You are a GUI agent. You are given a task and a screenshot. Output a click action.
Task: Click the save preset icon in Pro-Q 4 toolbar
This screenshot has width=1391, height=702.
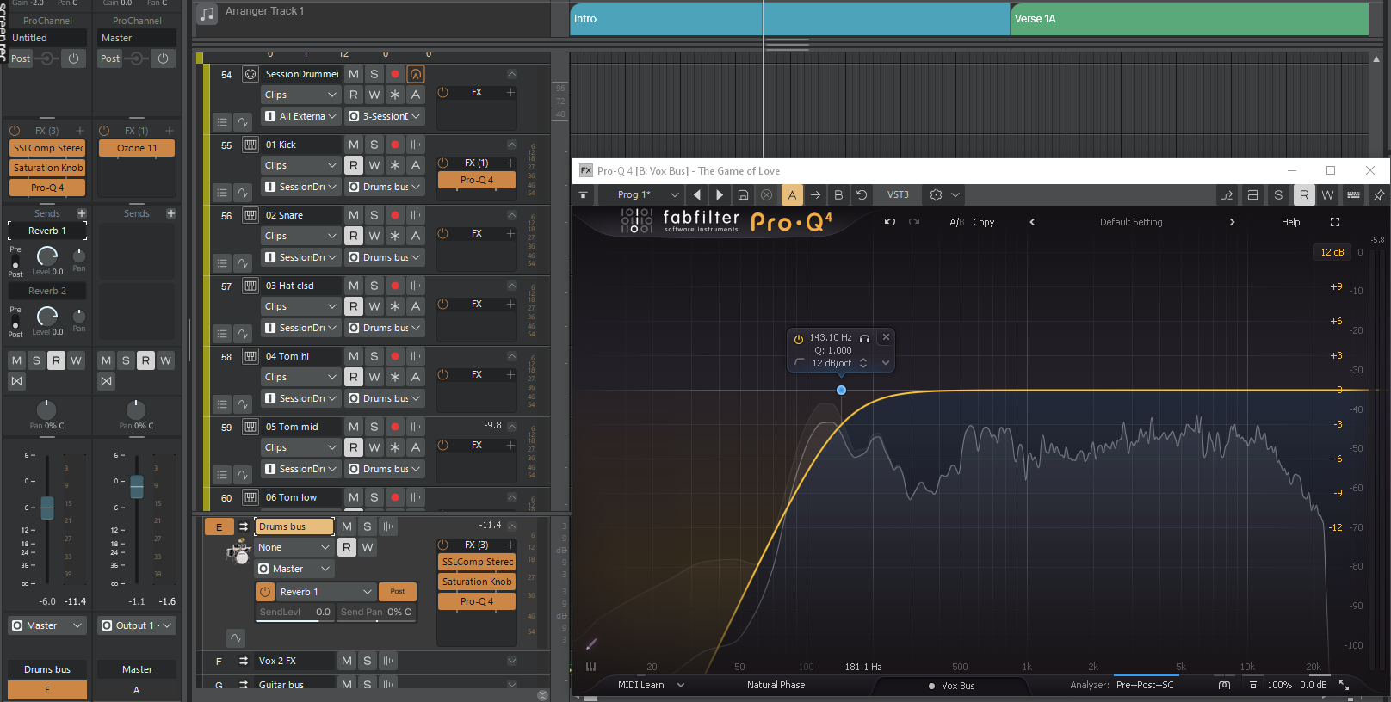tap(743, 195)
